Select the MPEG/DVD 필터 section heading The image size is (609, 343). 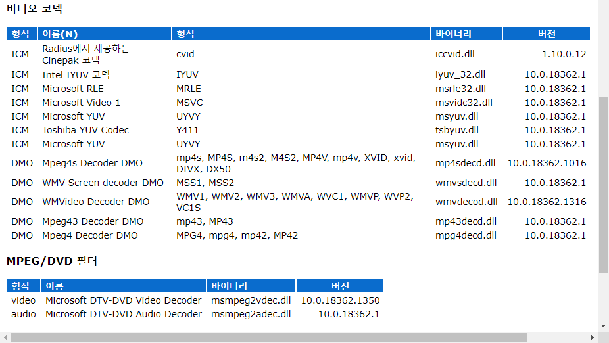pos(52,261)
